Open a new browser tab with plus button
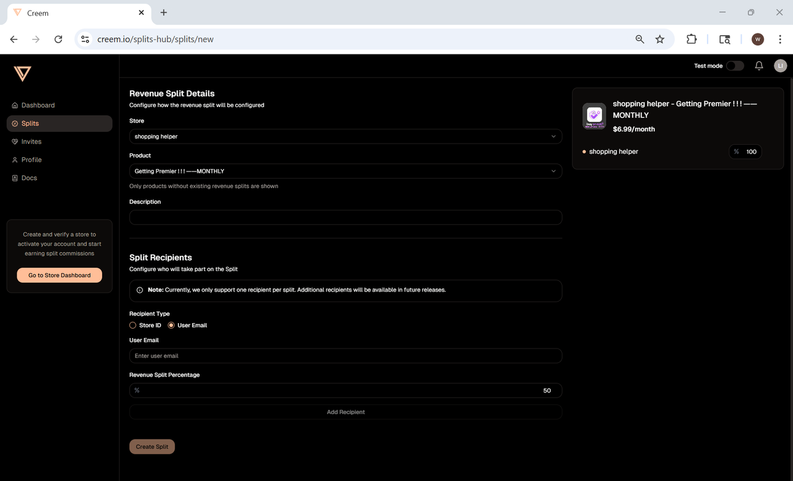 (164, 12)
